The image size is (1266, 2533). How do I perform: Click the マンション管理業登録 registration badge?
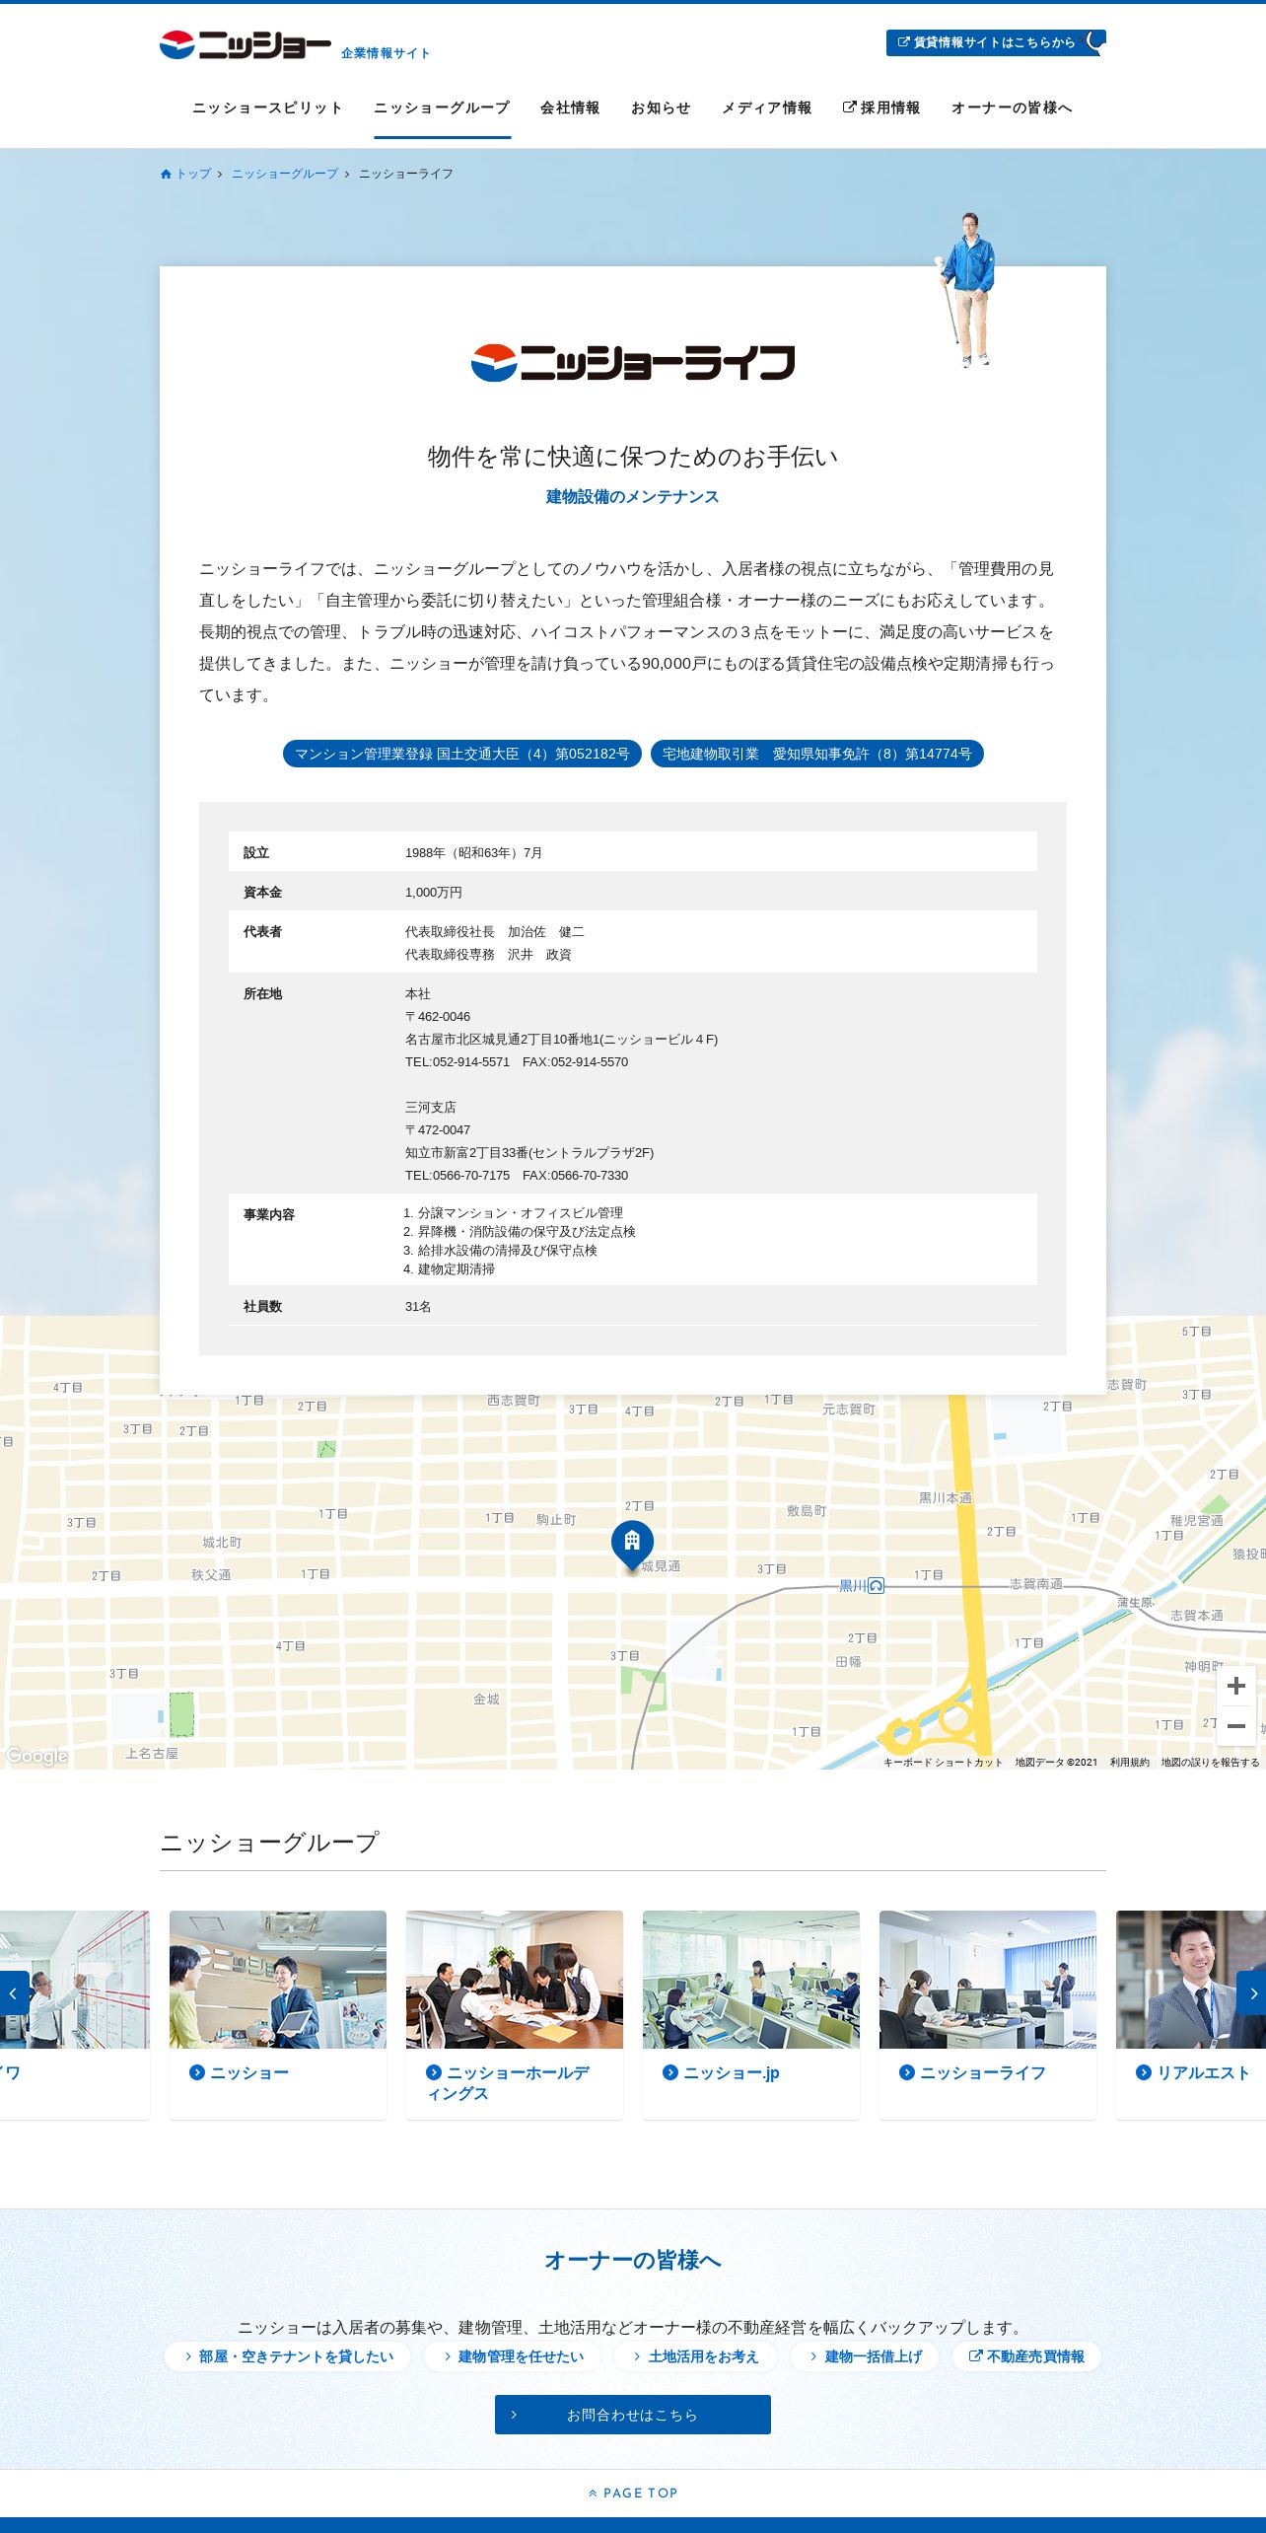pyautogui.click(x=462, y=754)
